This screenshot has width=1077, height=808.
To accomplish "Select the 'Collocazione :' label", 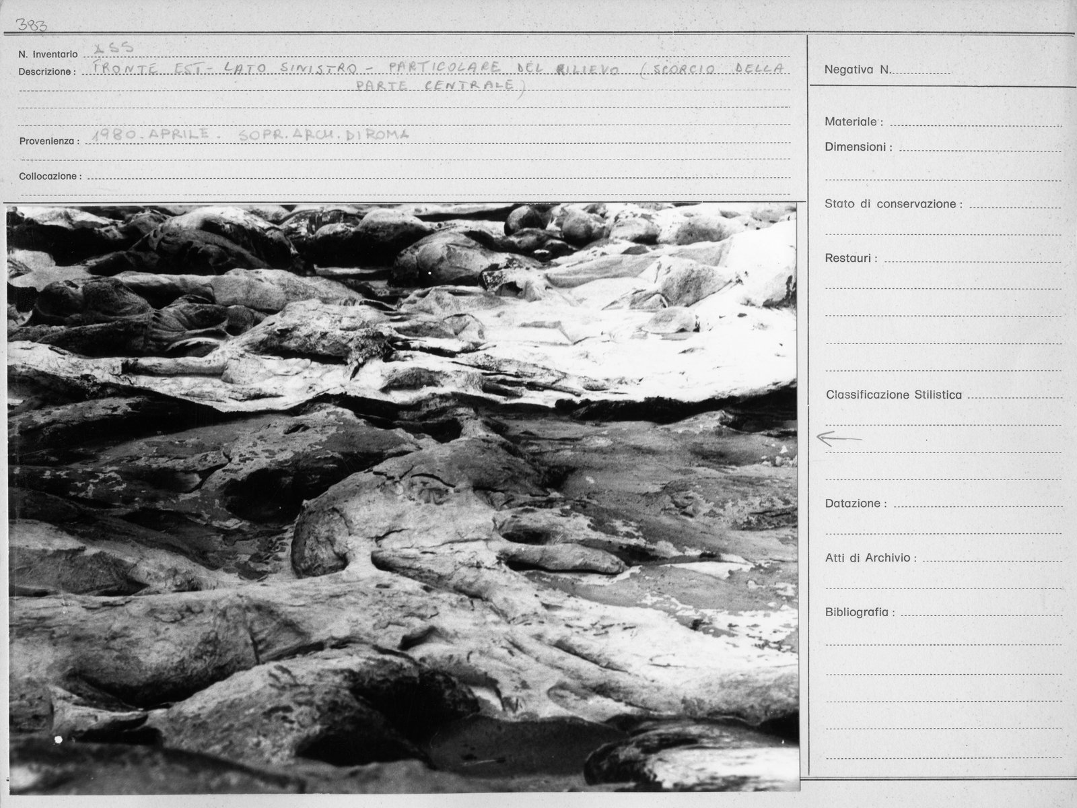I will pos(50,176).
